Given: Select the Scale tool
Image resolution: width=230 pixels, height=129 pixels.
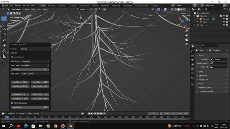Looking at the screenshot, I should [4, 40].
